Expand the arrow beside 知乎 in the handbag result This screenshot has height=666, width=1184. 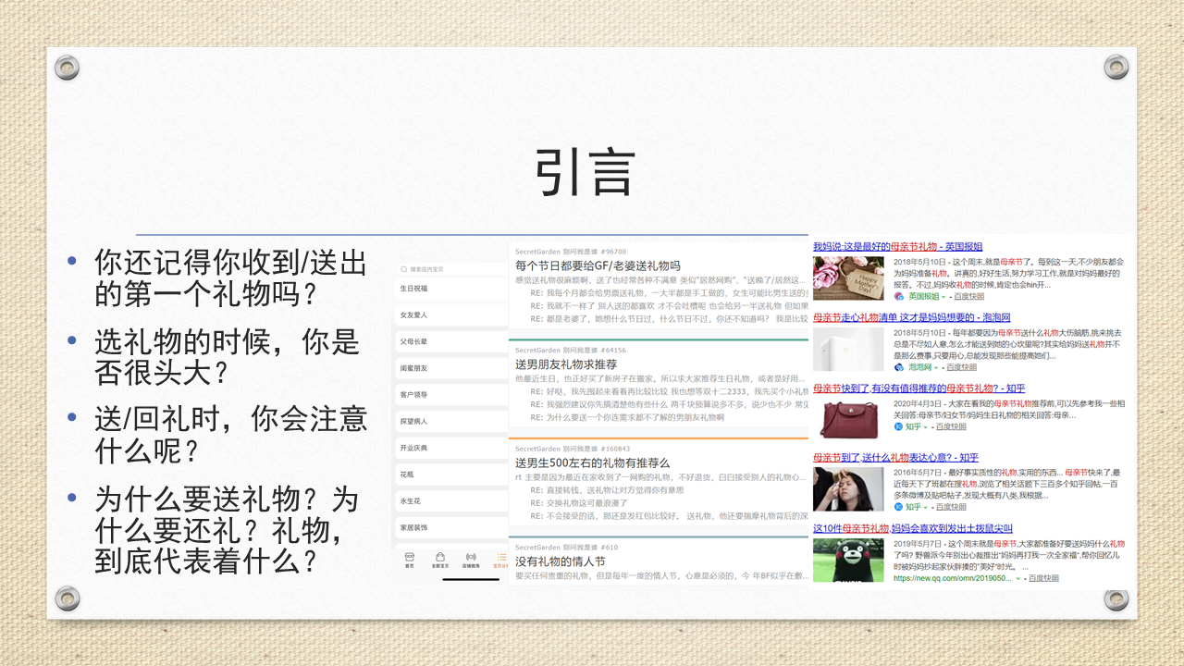(x=926, y=427)
